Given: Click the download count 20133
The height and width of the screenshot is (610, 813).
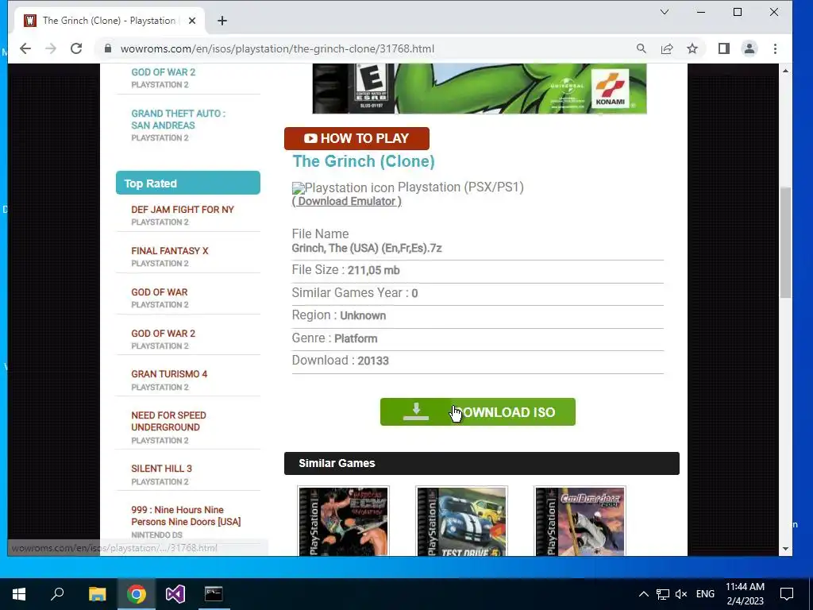Looking at the screenshot, I should tap(373, 361).
